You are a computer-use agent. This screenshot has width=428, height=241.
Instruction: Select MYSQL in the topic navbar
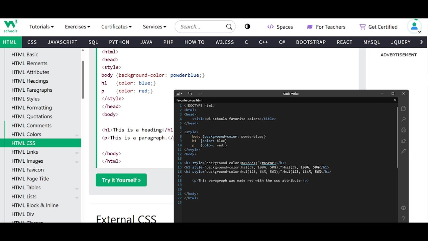[372, 42]
